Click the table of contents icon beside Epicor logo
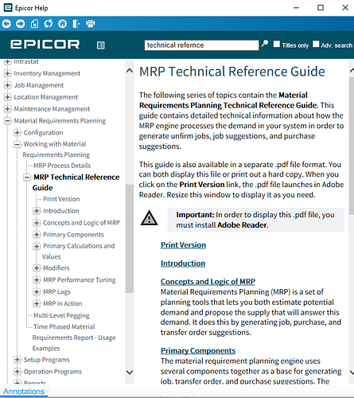354x398 pixels. 101,45
